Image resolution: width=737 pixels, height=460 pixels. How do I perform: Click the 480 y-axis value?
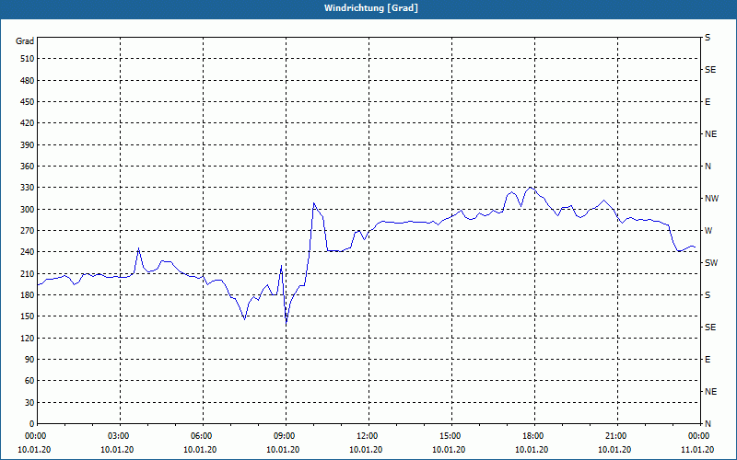coord(28,81)
